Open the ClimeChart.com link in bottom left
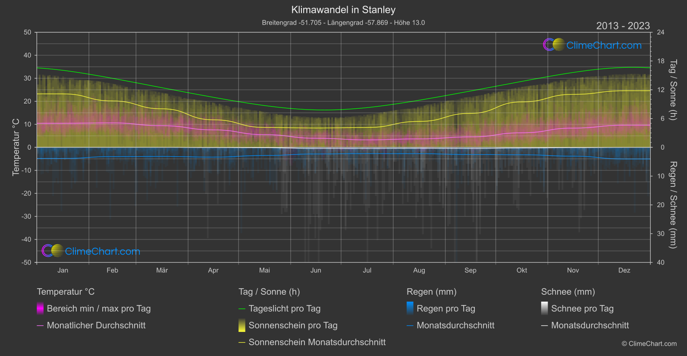 (x=103, y=252)
